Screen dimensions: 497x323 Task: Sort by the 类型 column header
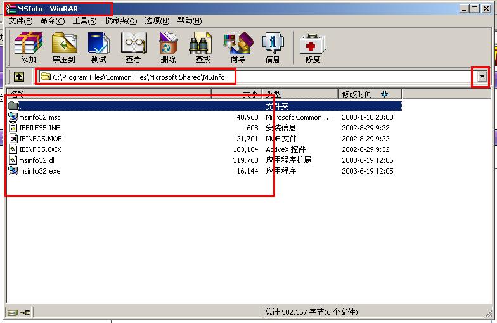(x=300, y=94)
